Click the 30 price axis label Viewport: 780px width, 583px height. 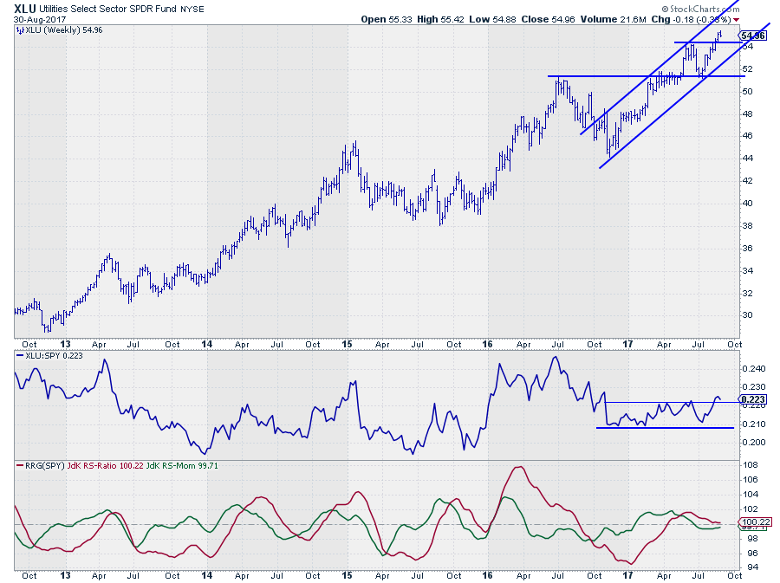coord(748,315)
